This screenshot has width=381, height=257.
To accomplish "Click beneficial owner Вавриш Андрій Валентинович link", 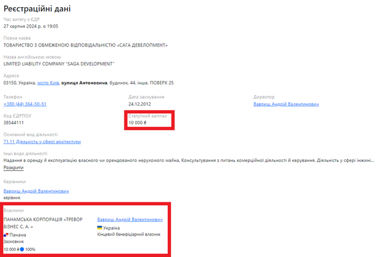I will 129,219.
